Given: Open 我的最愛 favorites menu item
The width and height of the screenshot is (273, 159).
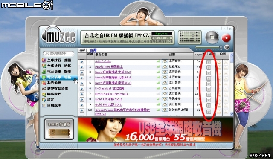Looking at the screenshot, I should tap(52, 83).
